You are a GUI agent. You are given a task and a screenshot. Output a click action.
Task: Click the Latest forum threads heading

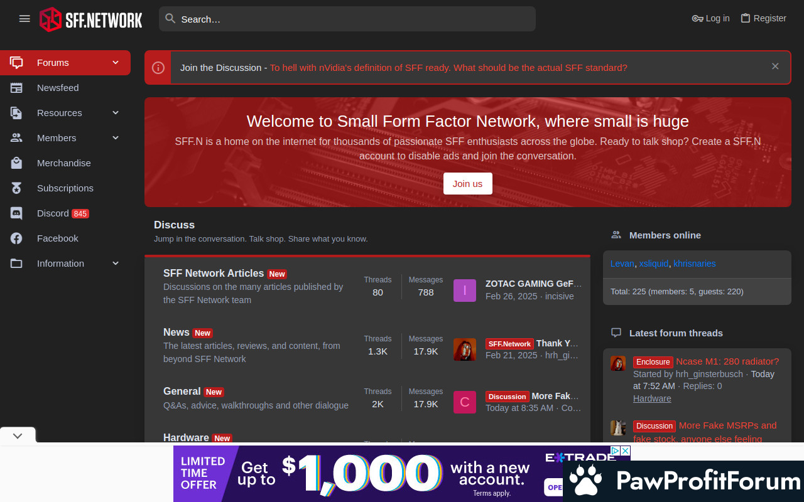click(676, 333)
